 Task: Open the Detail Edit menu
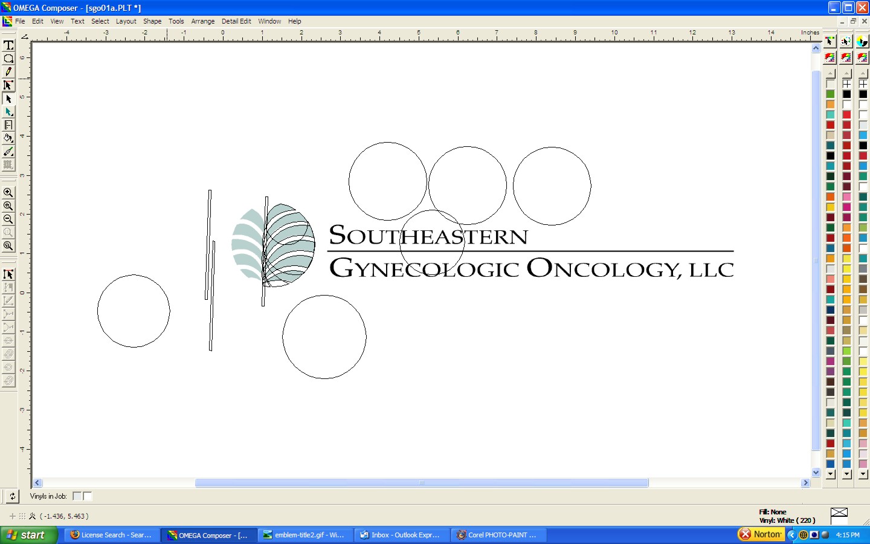click(x=236, y=21)
